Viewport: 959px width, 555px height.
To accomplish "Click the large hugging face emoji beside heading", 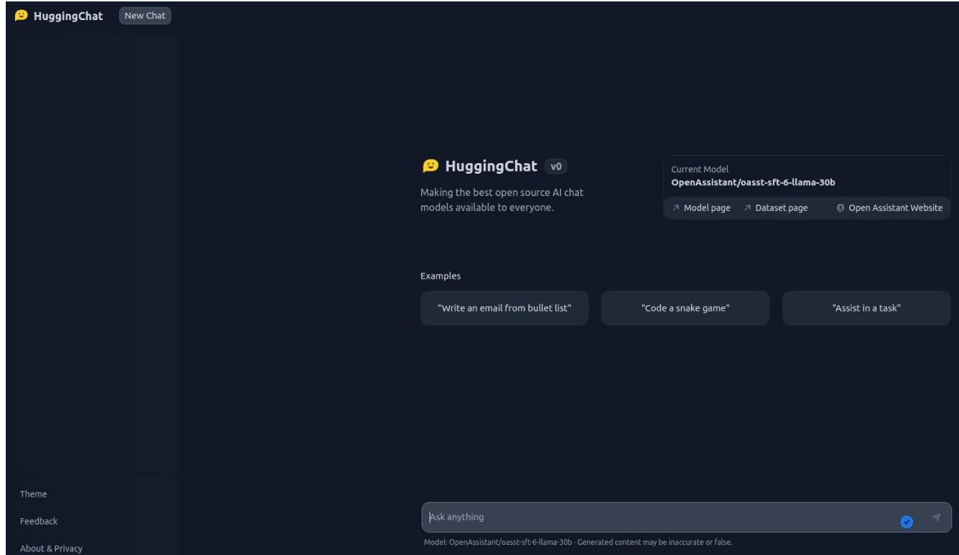I will (430, 166).
